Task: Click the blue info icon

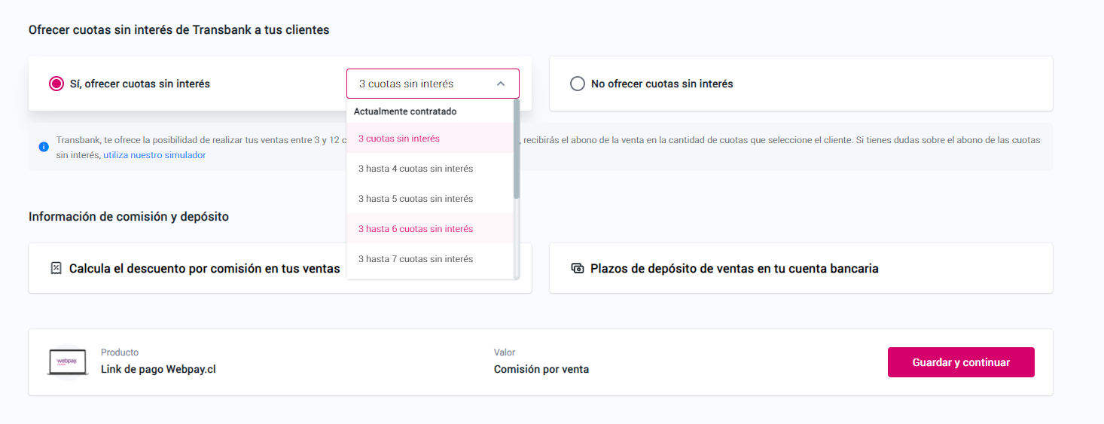Action: coord(44,146)
